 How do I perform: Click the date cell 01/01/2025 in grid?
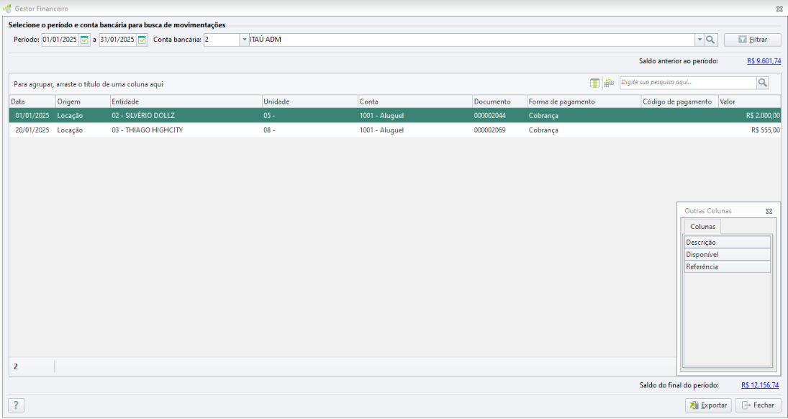click(32, 116)
